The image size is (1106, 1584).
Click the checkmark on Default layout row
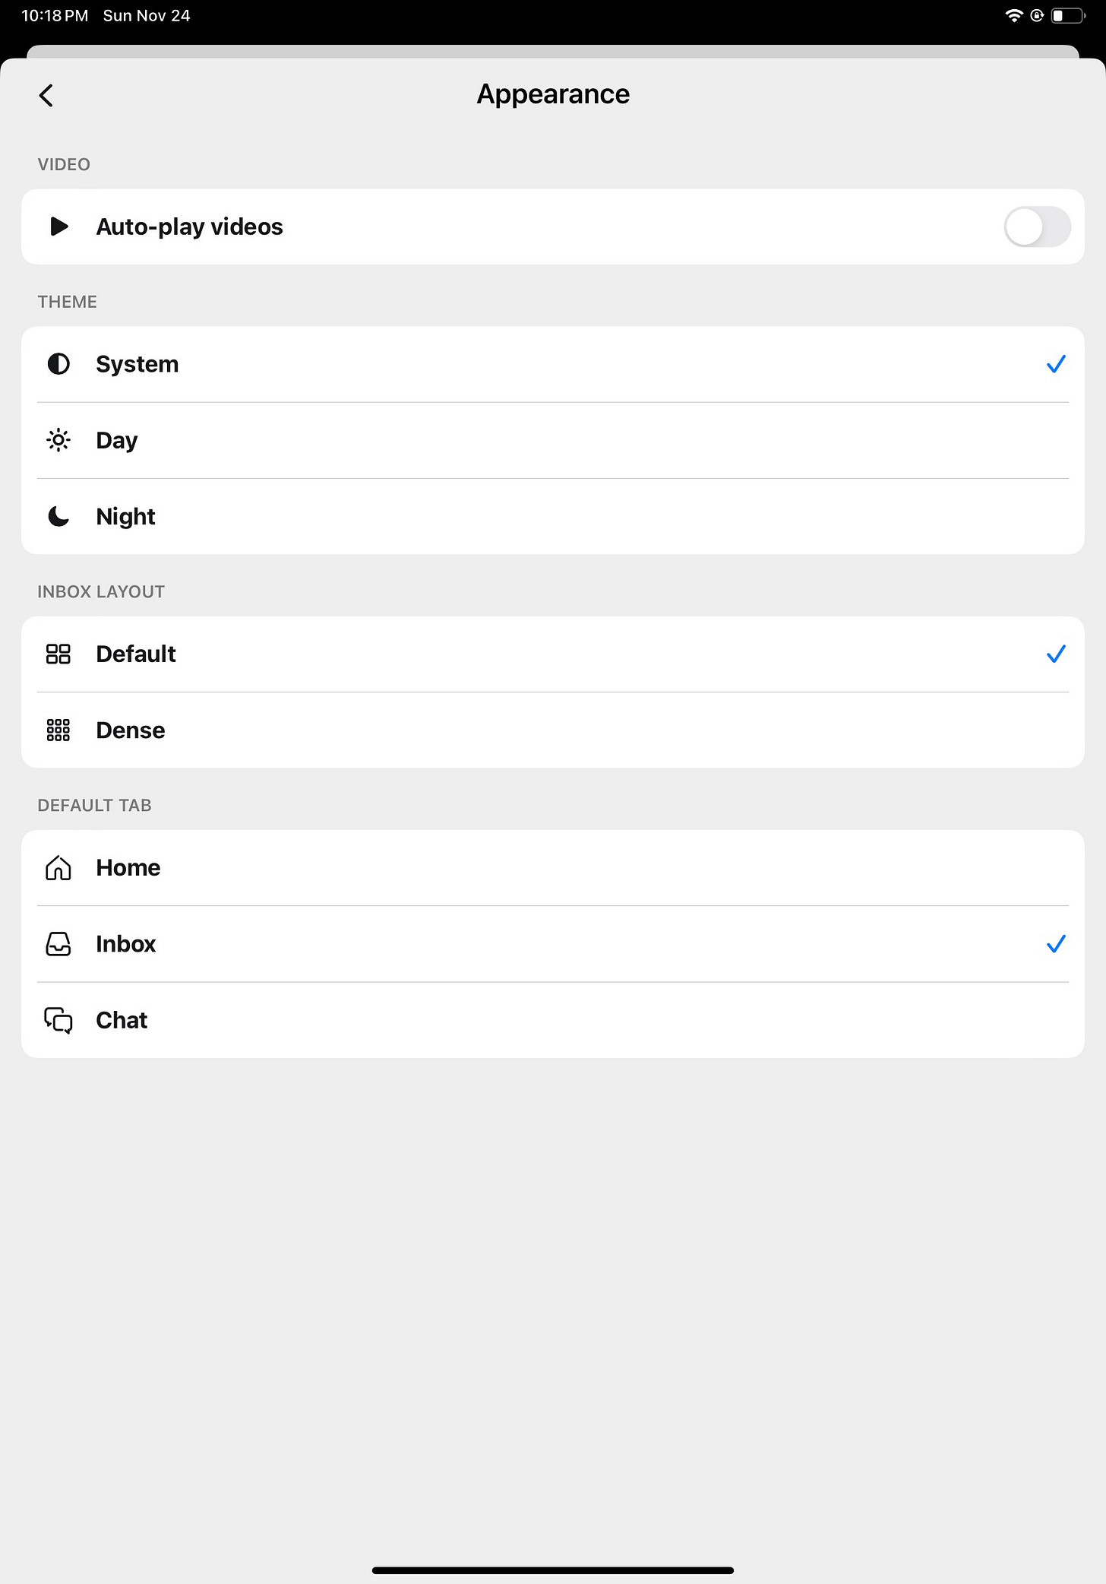1056,654
